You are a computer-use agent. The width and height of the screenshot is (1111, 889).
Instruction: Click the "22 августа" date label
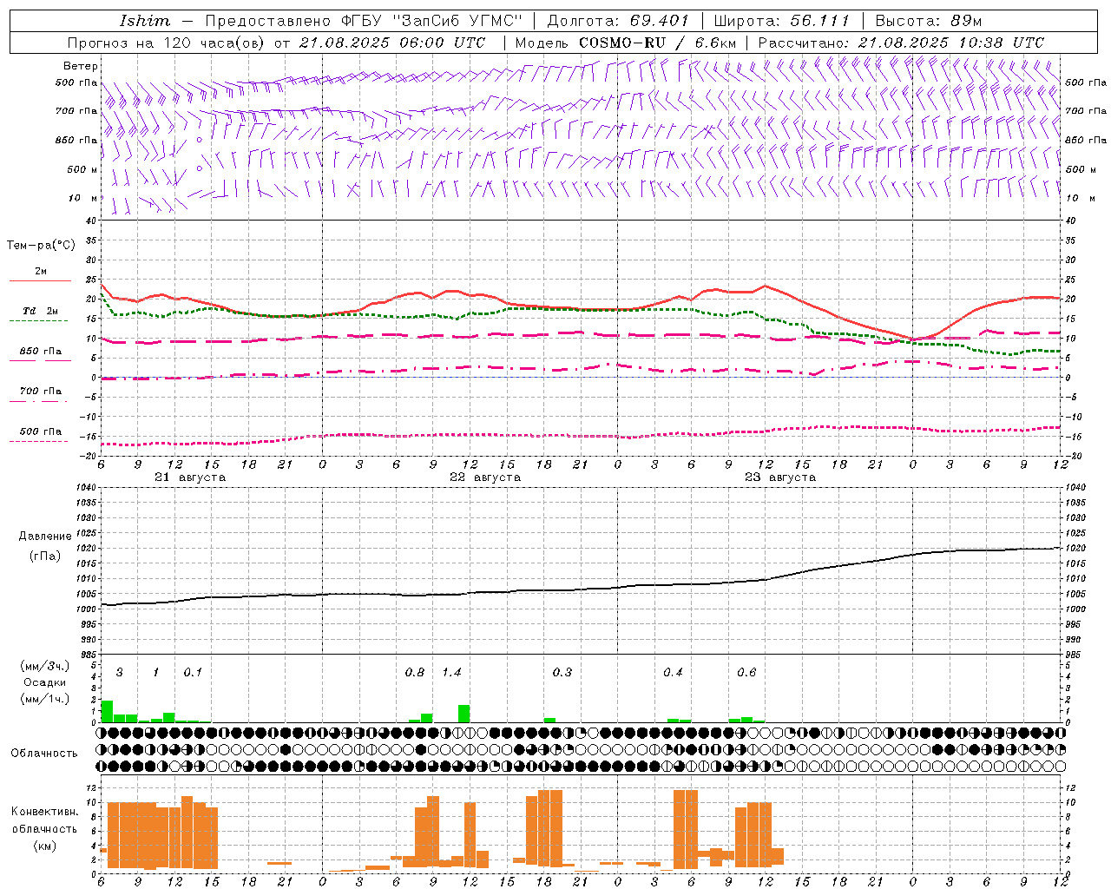point(485,477)
